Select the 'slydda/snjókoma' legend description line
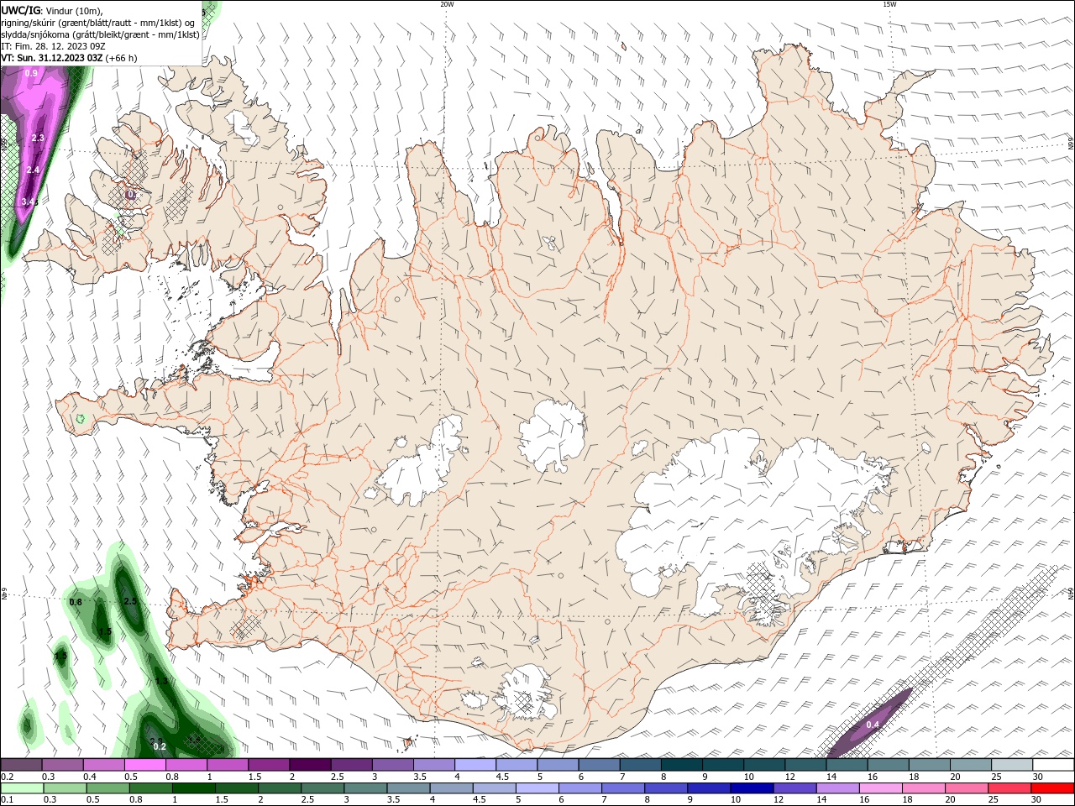 (x=101, y=34)
